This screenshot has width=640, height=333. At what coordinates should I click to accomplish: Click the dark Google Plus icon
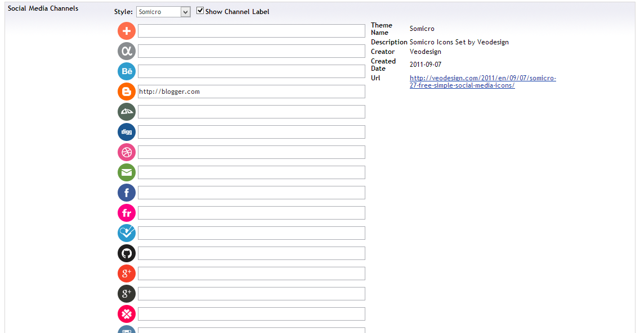(x=127, y=294)
